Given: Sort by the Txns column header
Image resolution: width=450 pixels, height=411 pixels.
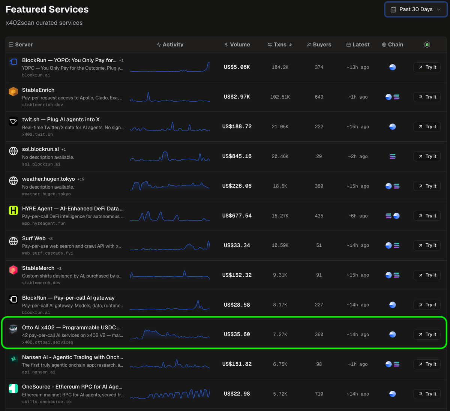Looking at the screenshot, I should tap(280, 45).
